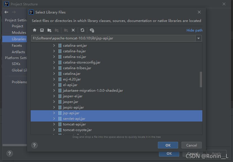Expand jaspic-api.jar tree node
This screenshot has width=233, height=162.
pos(54,107)
